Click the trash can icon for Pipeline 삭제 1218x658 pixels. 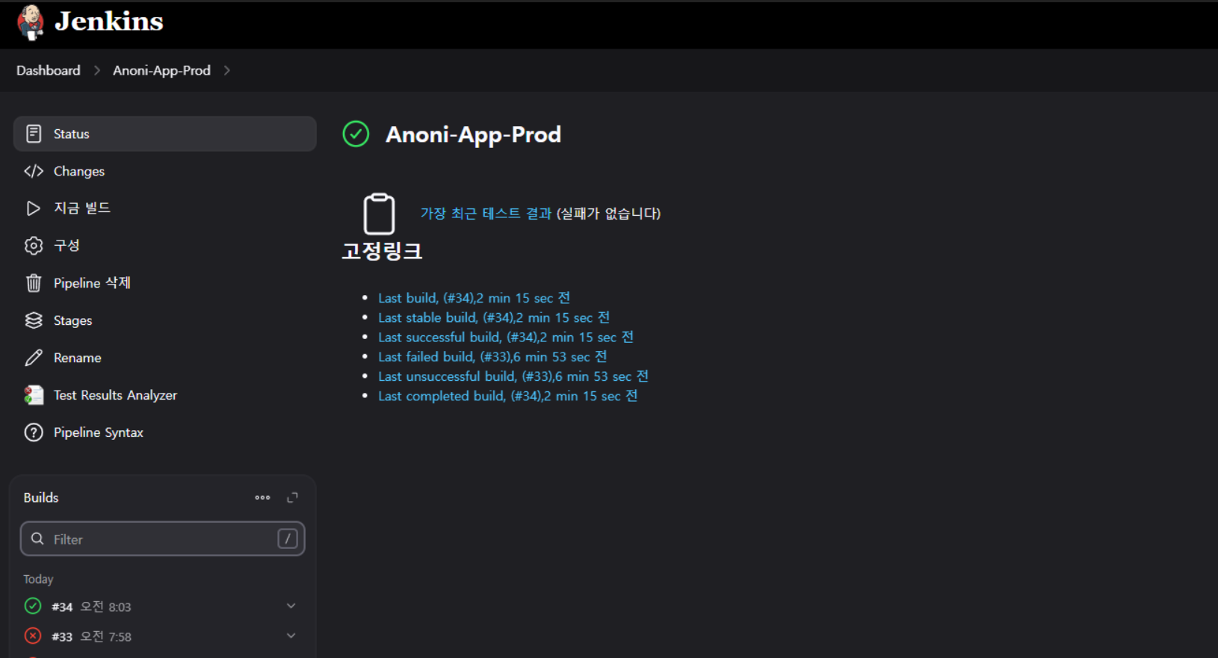coord(34,283)
